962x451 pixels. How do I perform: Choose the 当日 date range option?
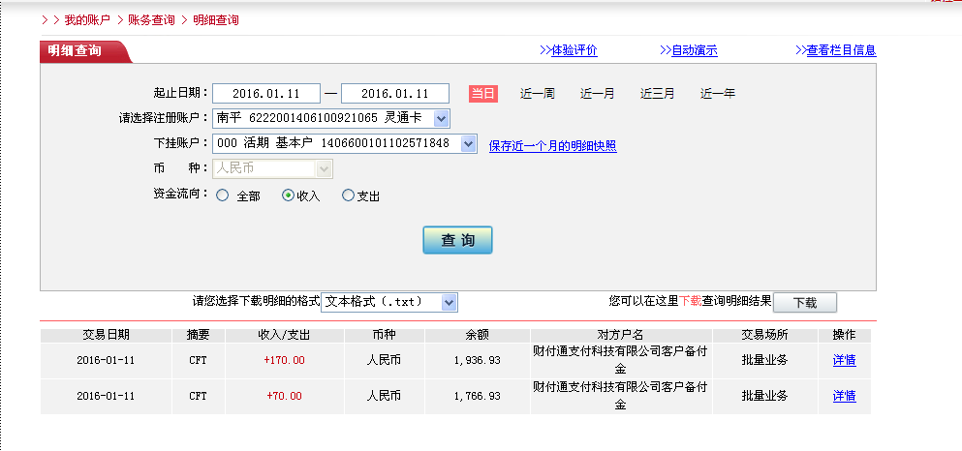click(x=482, y=94)
